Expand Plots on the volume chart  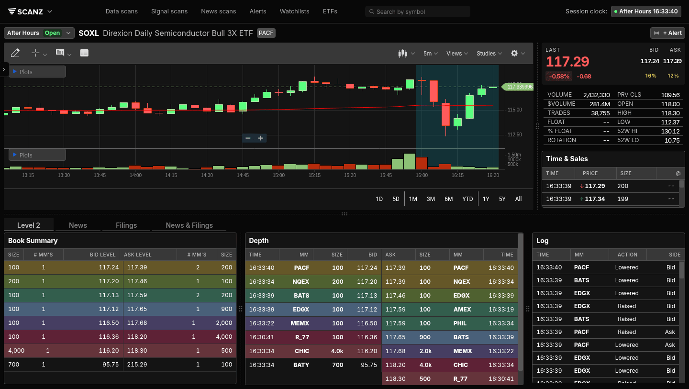tap(37, 155)
